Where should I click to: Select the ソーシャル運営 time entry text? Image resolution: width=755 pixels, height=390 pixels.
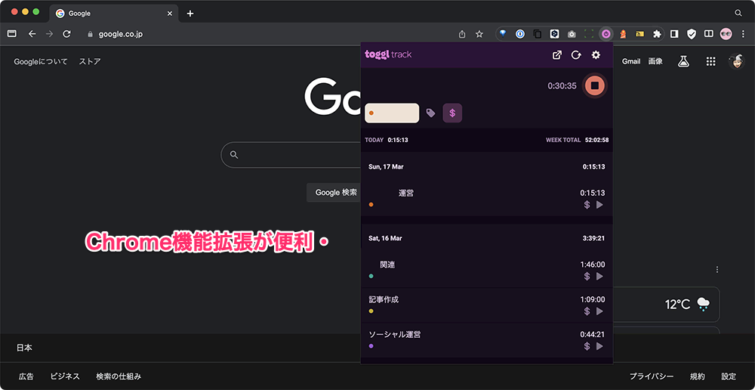394,334
